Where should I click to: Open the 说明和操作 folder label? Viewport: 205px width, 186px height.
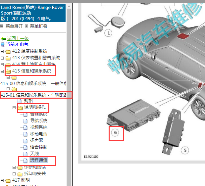[35, 107]
